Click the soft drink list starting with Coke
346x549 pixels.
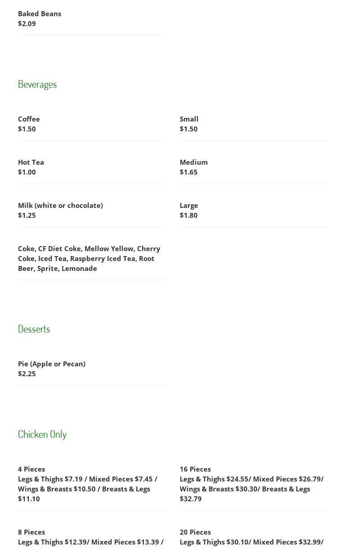click(x=89, y=258)
